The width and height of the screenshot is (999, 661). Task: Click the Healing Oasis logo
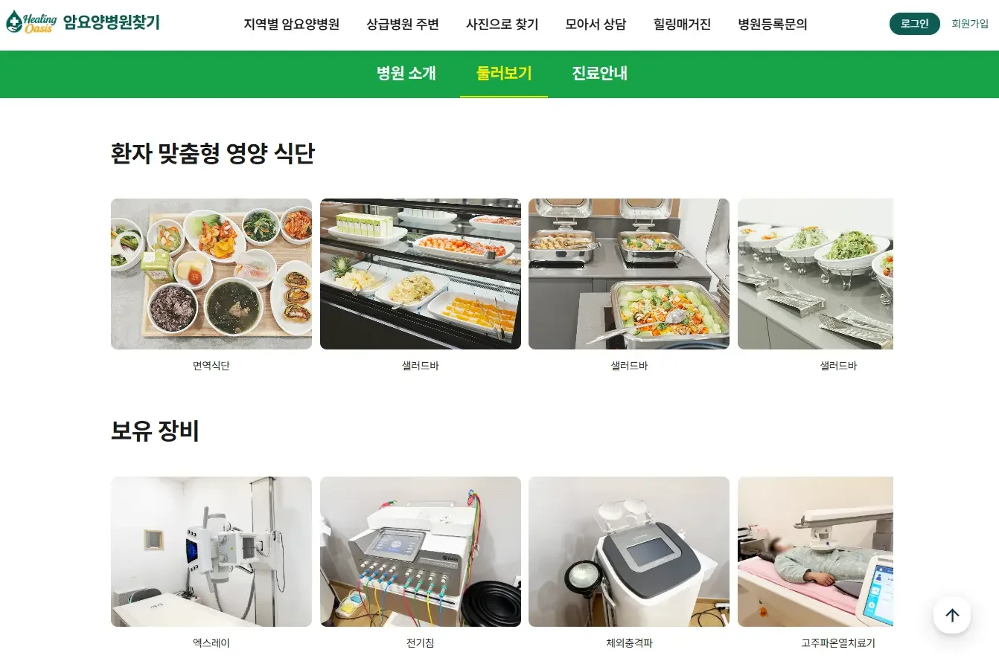coord(83,22)
